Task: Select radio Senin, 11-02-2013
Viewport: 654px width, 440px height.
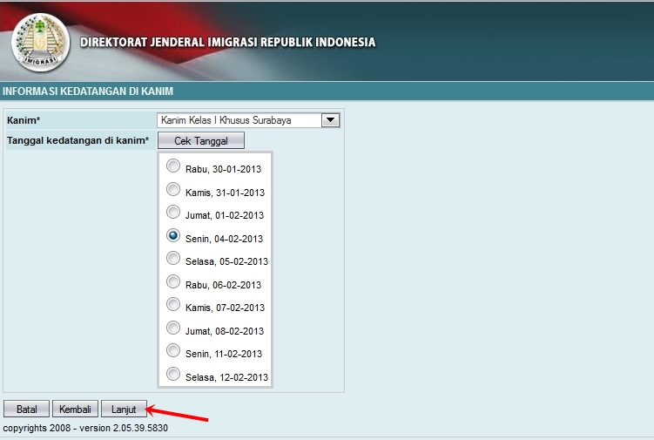Action: pyautogui.click(x=173, y=350)
